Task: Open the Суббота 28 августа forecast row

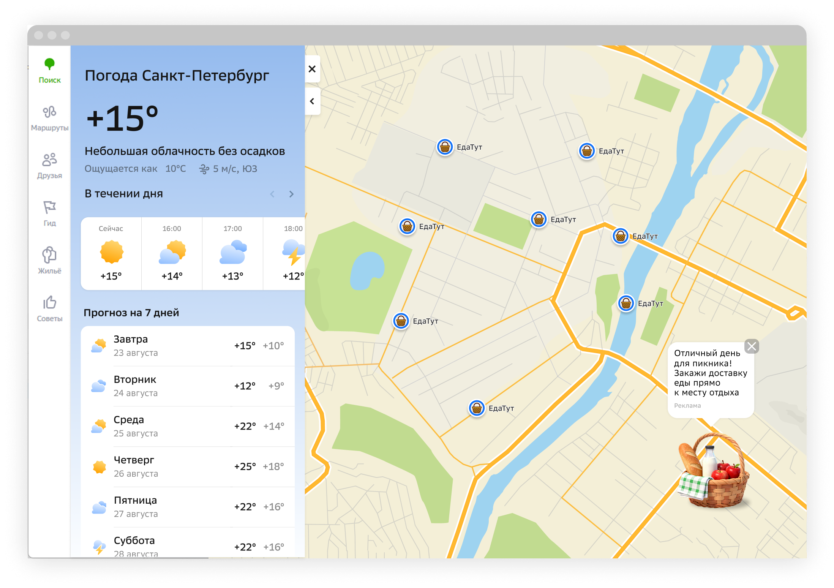Action: click(x=188, y=543)
